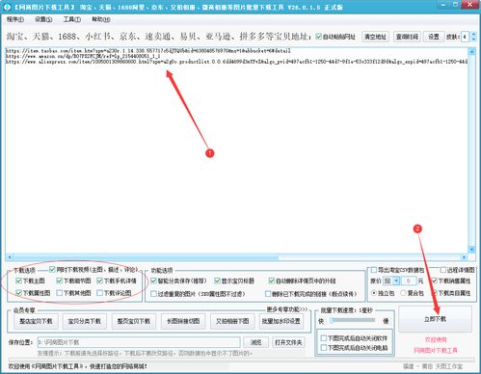Expand the 原价 operator dropdown
The width and height of the screenshot is (481, 374).
(396, 280)
